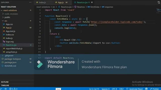This screenshot has width=161, height=90.
Task: Click the remote/live share eye icon in status bar
Action: tap(6, 89)
